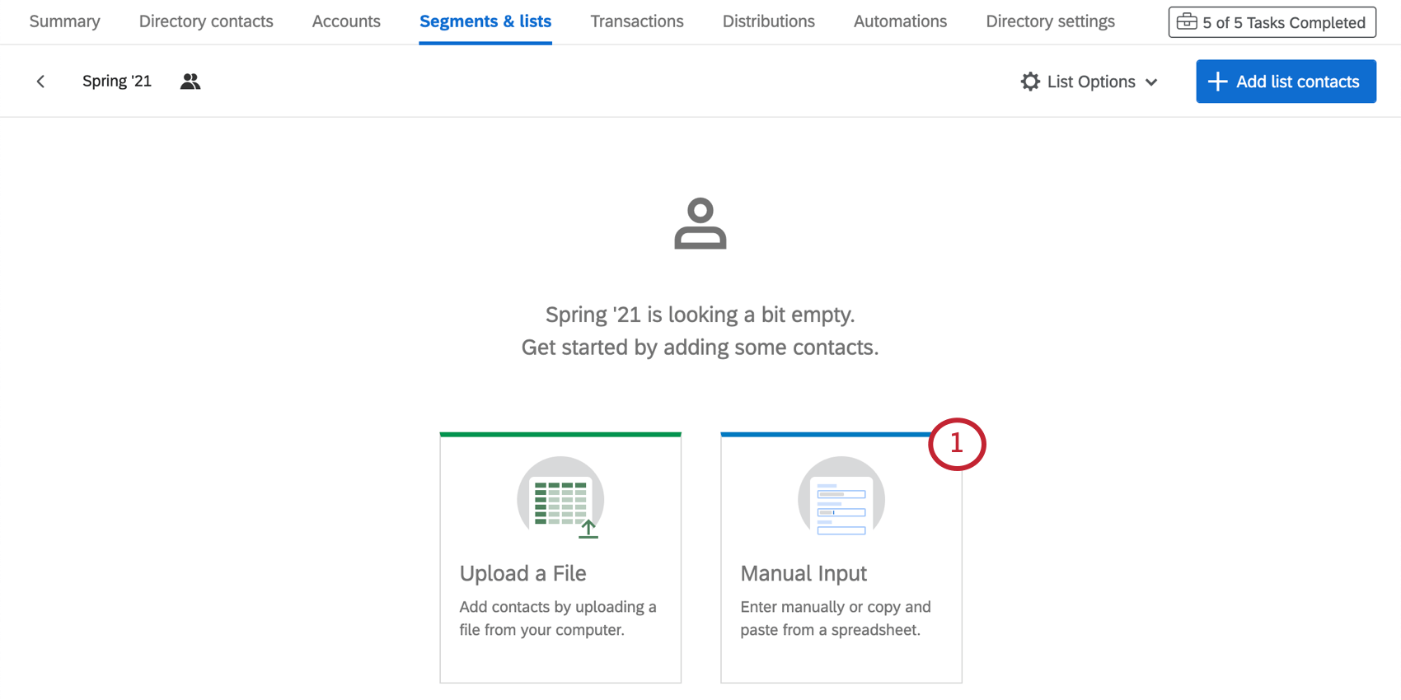Click the spreadsheet upload icon on Upload a File card
The image size is (1401, 700).
click(560, 498)
